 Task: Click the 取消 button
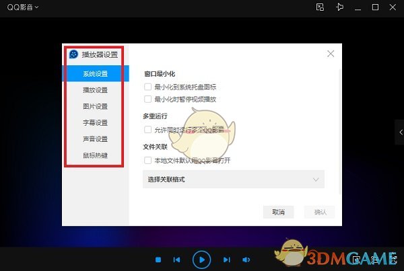coord(278,212)
